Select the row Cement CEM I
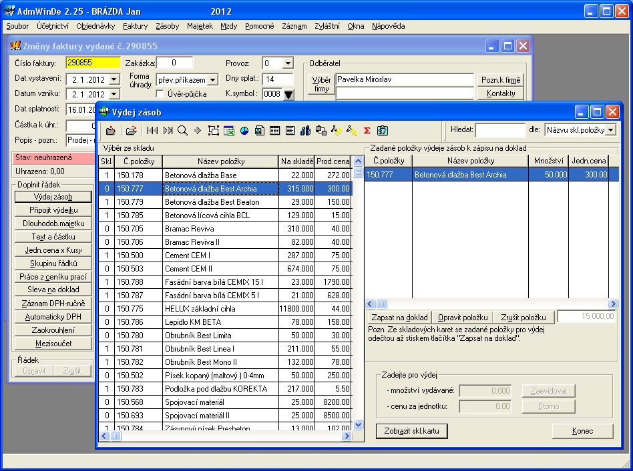 (x=225, y=256)
